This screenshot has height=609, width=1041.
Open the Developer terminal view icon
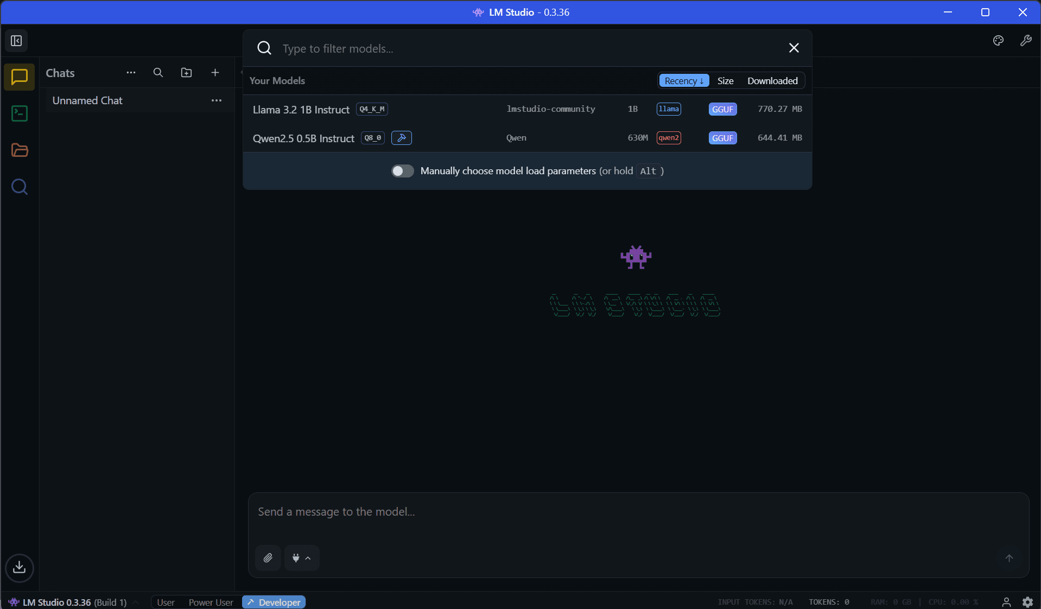[20, 113]
